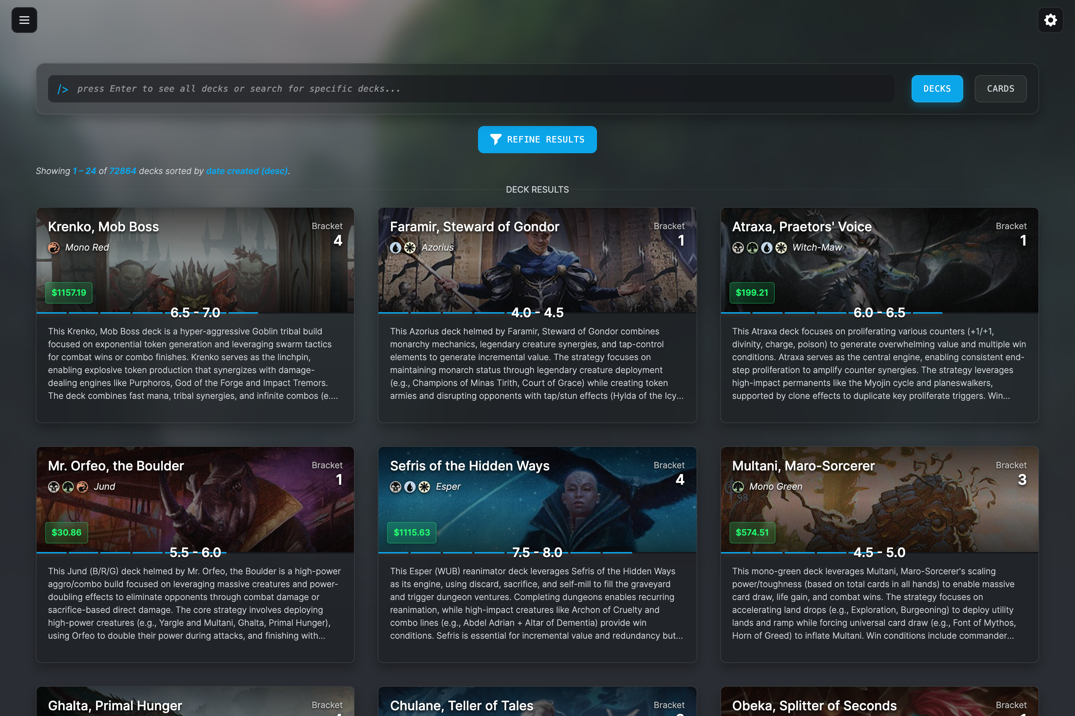Click the Azorius color identity label
Image resolution: width=1075 pixels, height=716 pixels.
(x=438, y=247)
